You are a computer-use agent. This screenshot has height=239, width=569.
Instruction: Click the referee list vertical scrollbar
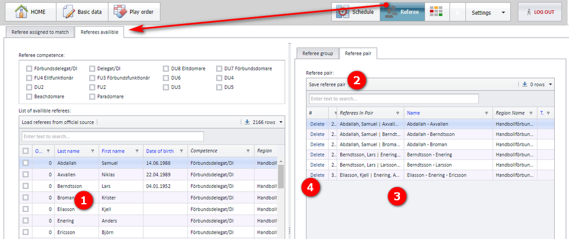281,176
